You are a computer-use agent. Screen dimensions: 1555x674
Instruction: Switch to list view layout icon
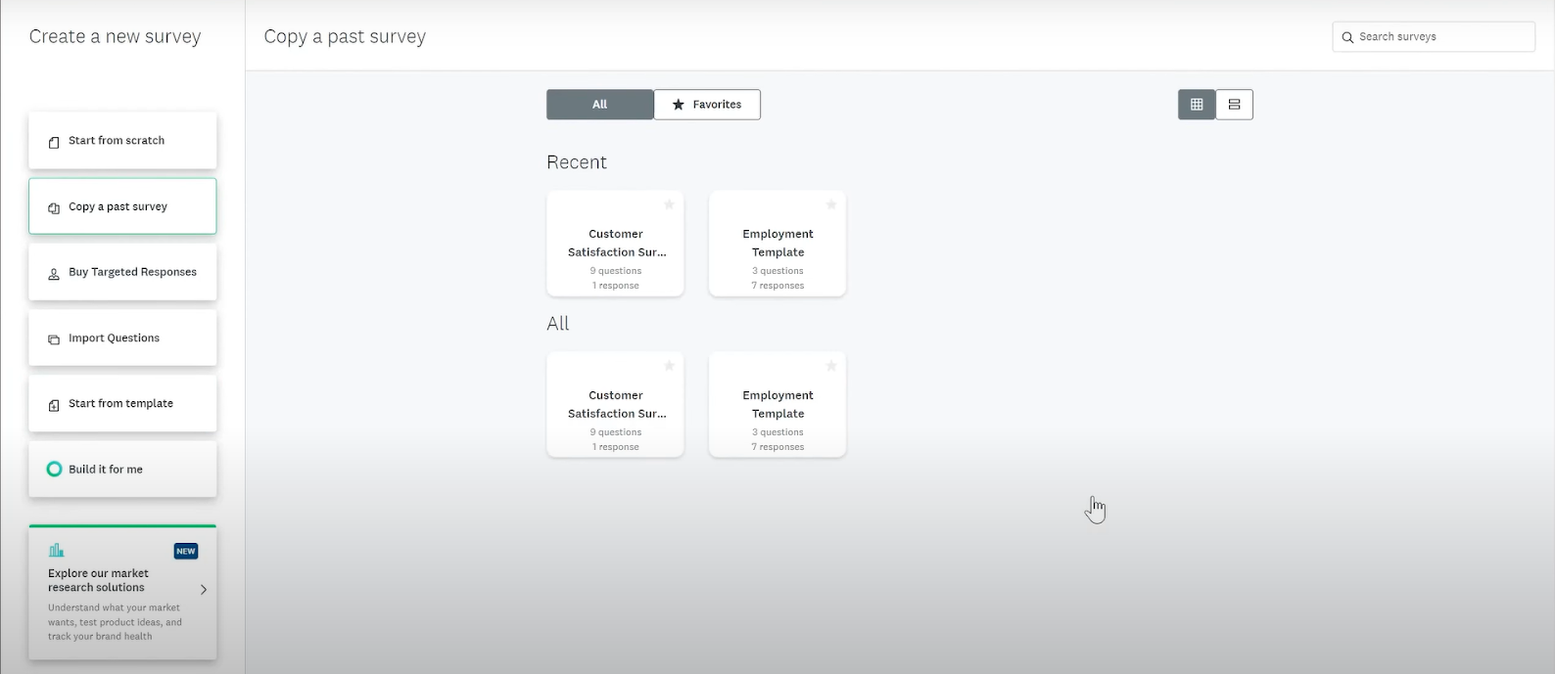coord(1234,105)
